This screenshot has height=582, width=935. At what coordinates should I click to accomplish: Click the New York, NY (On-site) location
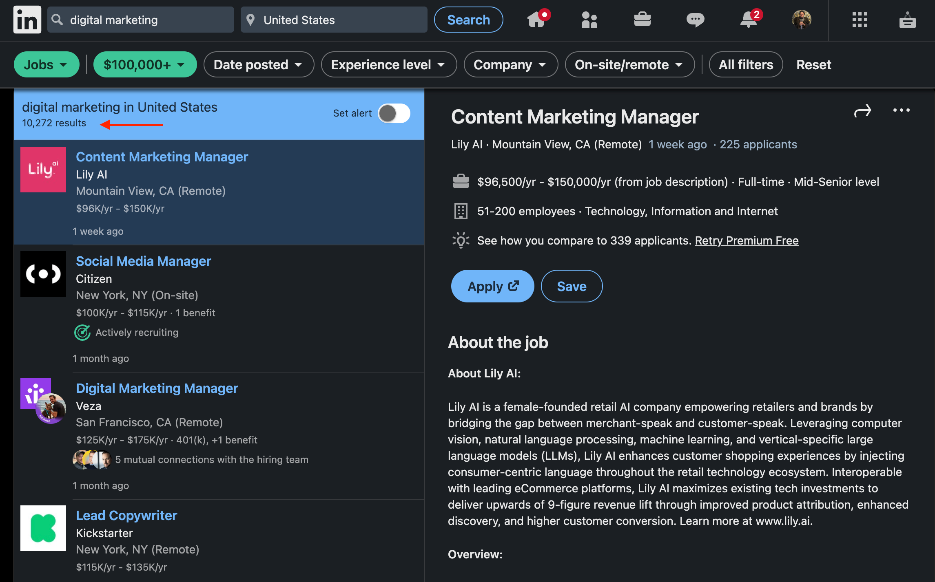point(137,295)
